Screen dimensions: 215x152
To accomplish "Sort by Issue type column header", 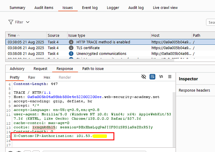I will (109, 36).
